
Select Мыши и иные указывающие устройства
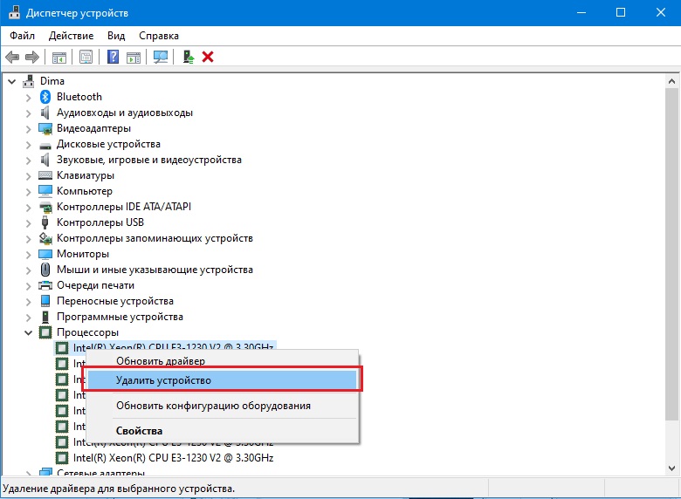point(155,270)
